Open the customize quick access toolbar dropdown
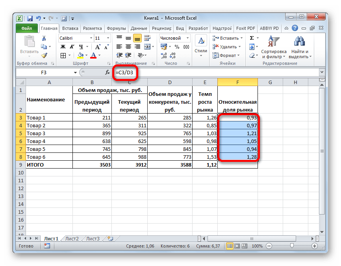The width and height of the screenshot is (341, 266). tap(72, 18)
